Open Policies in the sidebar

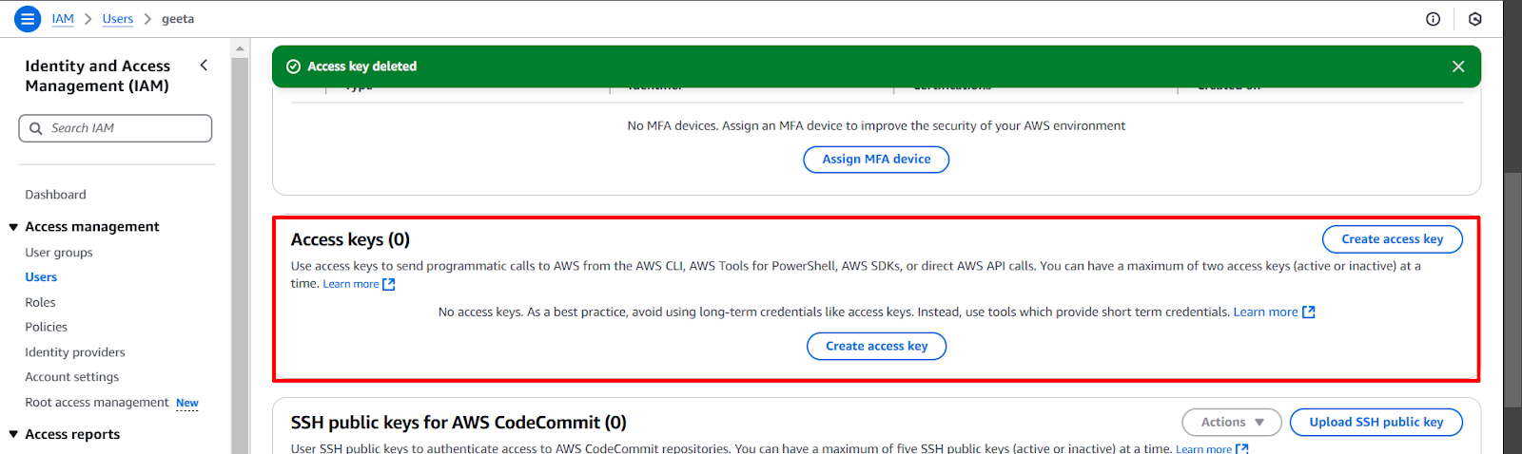coord(46,327)
